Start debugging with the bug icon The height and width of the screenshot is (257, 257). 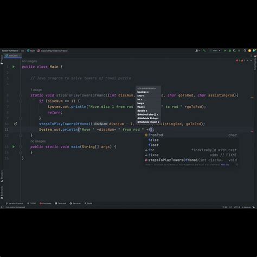[x=230, y=50]
